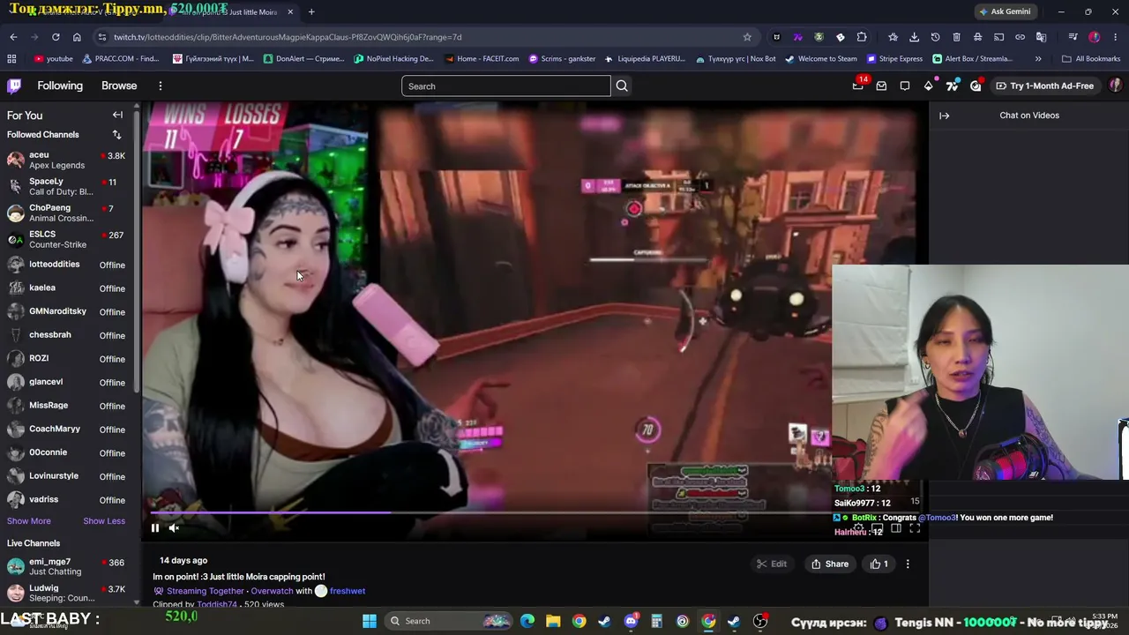
Task: Go to the Twitch home logo
Action: coord(14,86)
